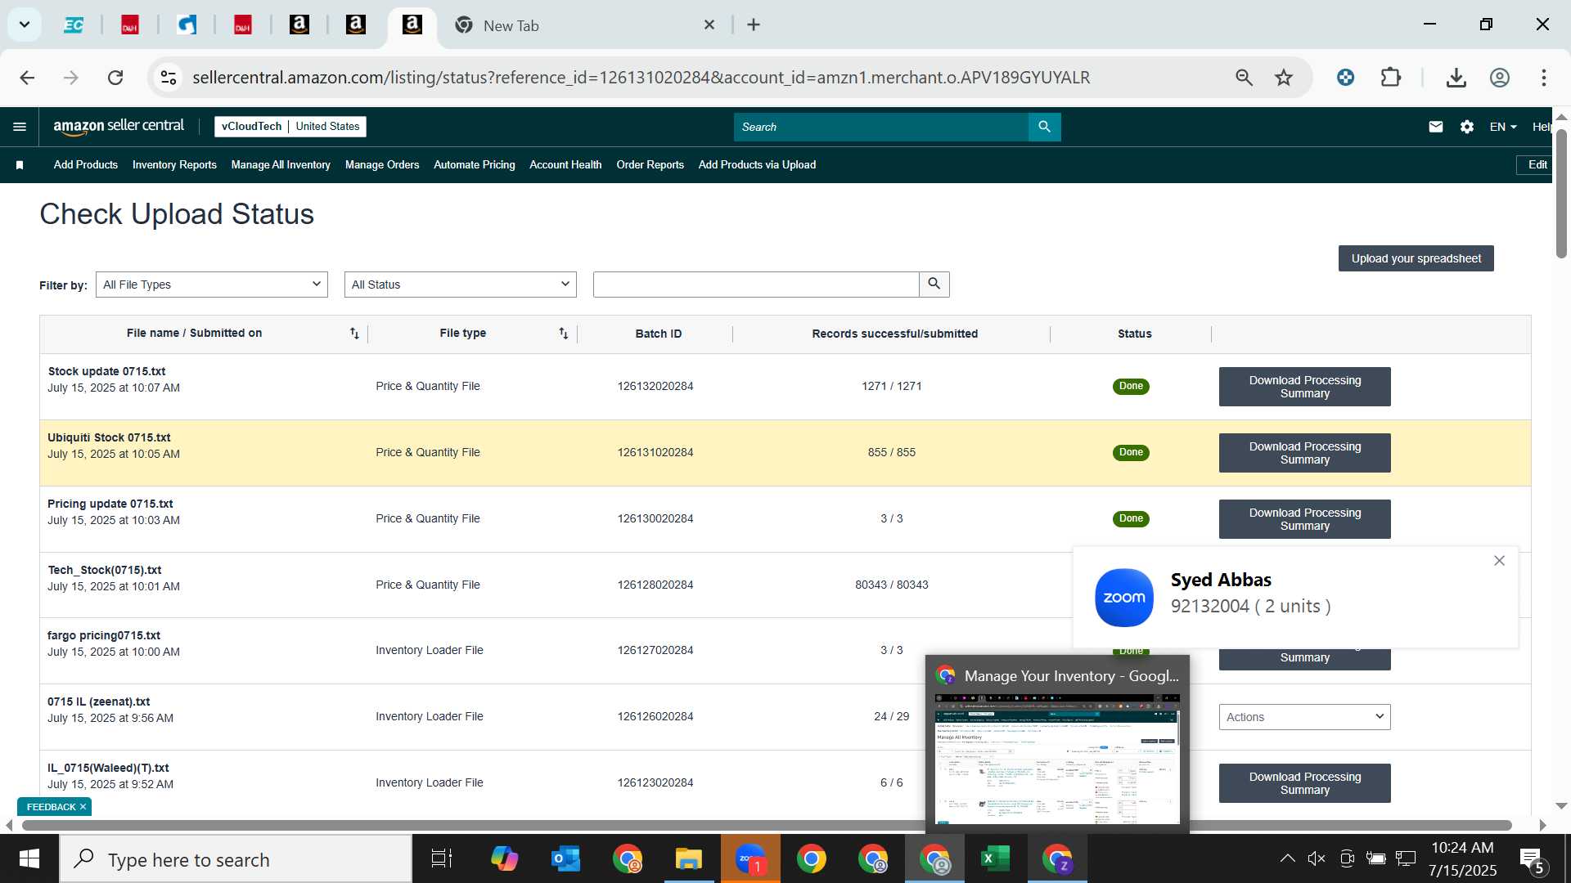Image resolution: width=1571 pixels, height=883 pixels.
Task: Show hidden system tray icons chevron
Action: (x=1287, y=858)
